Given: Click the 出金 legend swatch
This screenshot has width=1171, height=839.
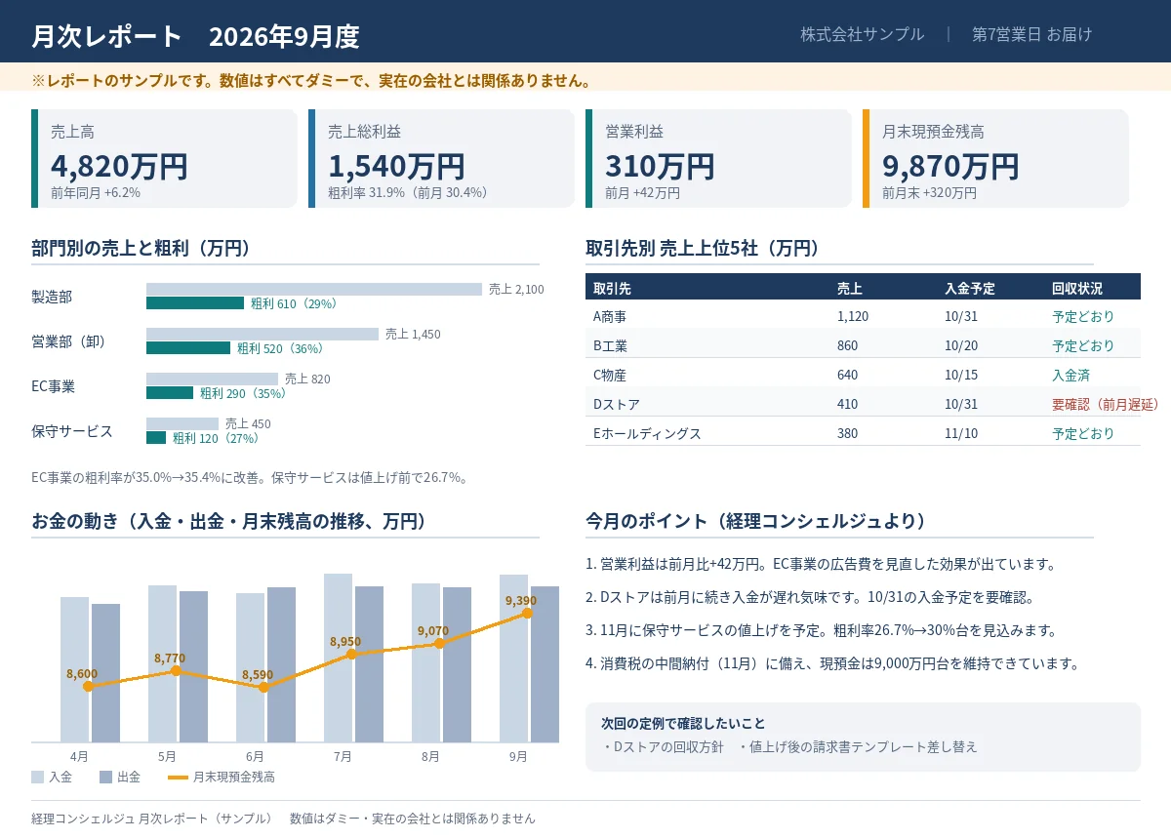Looking at the screenshot, I should pos(105,778).
